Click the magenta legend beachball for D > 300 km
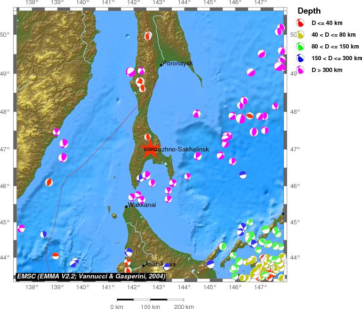 [300, 70]
